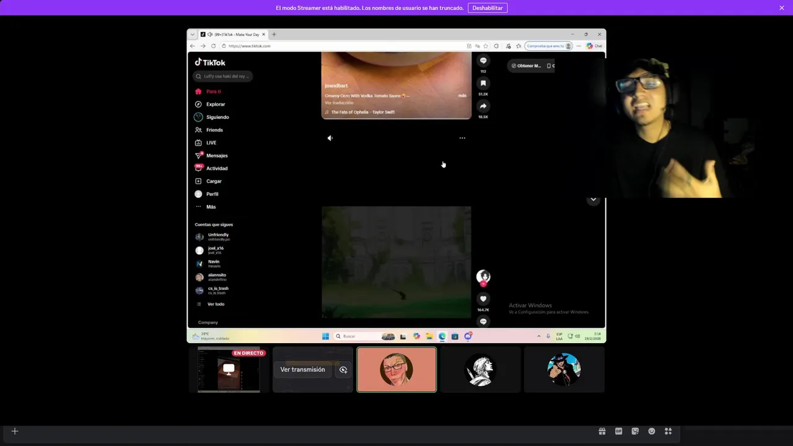Image resolution: width=793 pixels, height=446 pixels.
Task: Open the Navin followed account
Action: tap(208, 263)
